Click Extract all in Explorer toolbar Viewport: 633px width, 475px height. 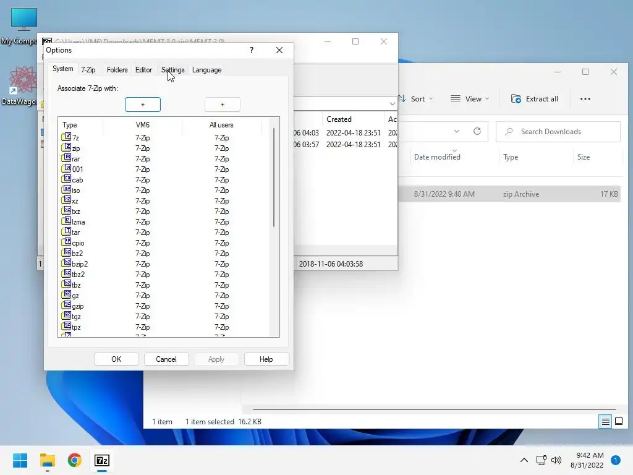pyautogui.click(x=535, y=99)
